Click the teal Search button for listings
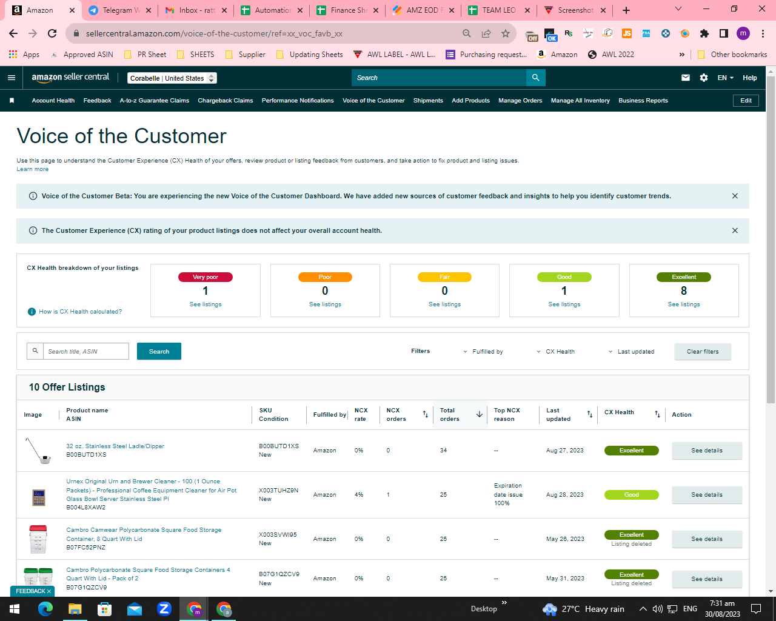 tap(159, 352)
